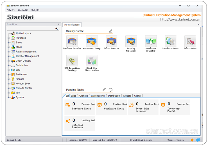Open the File menu
Image resolution: width=208 pixels, height=146 pixels.
pos(11,10)
